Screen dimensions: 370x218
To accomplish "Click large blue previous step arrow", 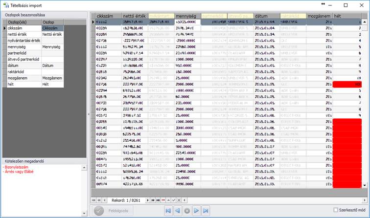I will coord(177,211).
